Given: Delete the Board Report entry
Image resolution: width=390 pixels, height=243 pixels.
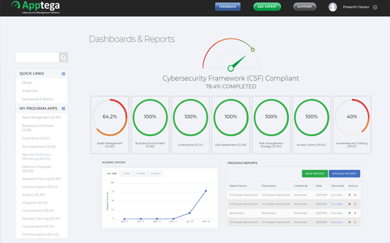Looking at the screenshot, I should point(355,213).
